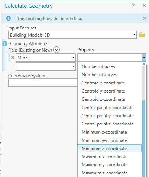Choose Maximum z-coordinate option
This screenshot has width=149, height=177.
[x=105, y=173]
